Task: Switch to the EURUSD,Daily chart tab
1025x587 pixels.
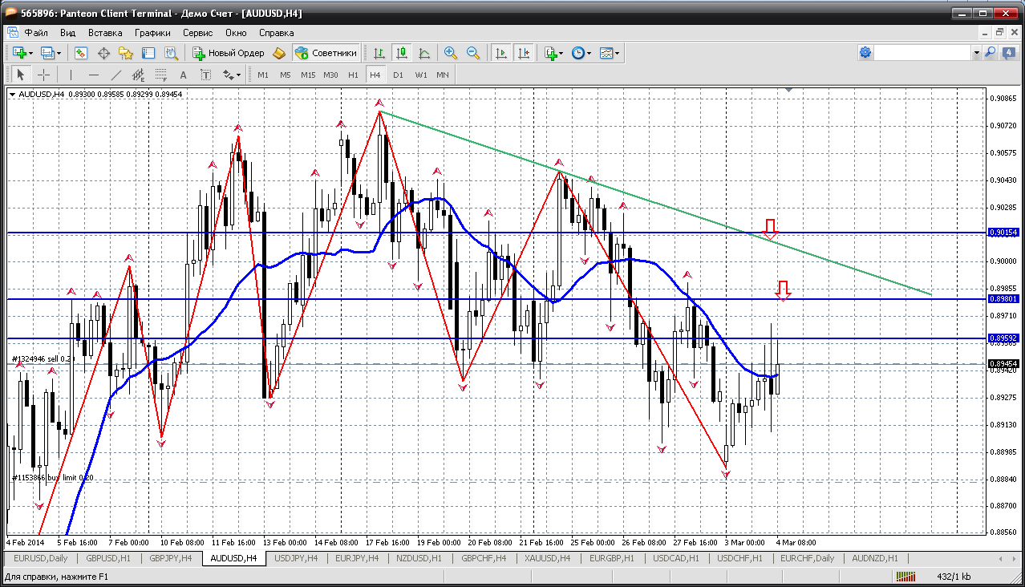Action: tap(40, 558)
